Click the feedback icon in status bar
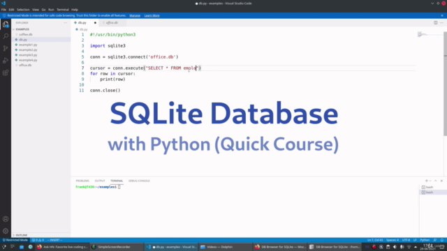Image resolution: width=447 pixels, height=251 pixels. (x=435, y=240)
